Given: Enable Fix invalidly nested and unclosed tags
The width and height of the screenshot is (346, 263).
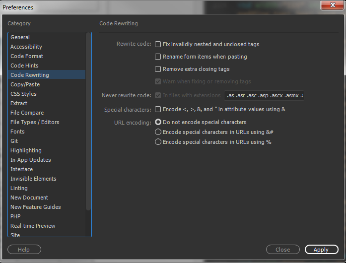Looking at the screenshot, I should tap(158, 44).
